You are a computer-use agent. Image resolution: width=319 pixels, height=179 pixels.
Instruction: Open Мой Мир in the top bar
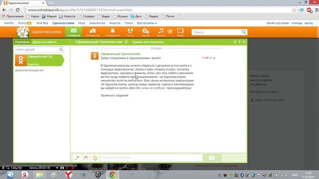42,23
